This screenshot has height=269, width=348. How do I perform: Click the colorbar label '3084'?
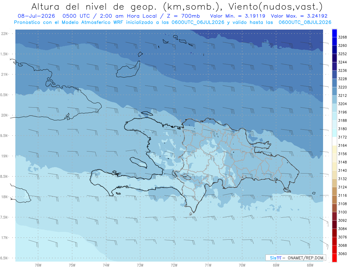(342, 229)
